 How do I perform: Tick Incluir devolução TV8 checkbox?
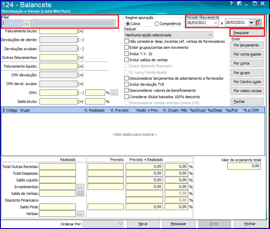click(126, 84)
